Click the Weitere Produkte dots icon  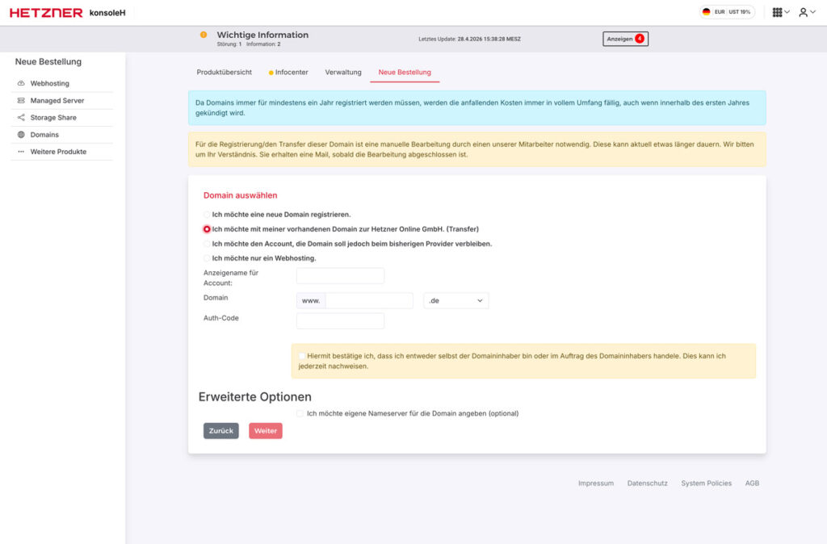[x=21, y=152]
